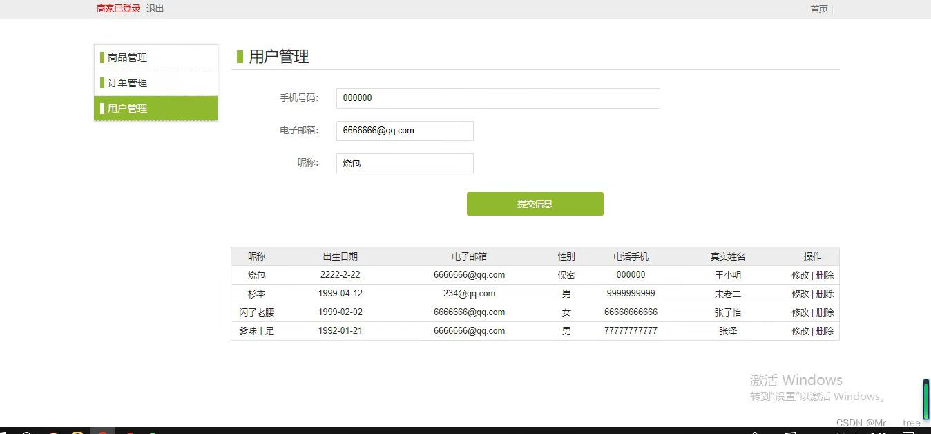The image size is (931, 434).
Task: Click the 性别 column header
Action: (566, 256)
